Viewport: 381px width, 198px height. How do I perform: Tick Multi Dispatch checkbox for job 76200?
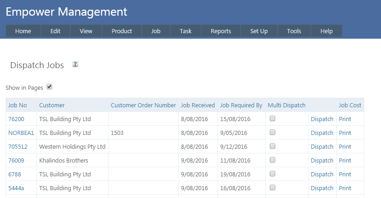tap(272, 119)
